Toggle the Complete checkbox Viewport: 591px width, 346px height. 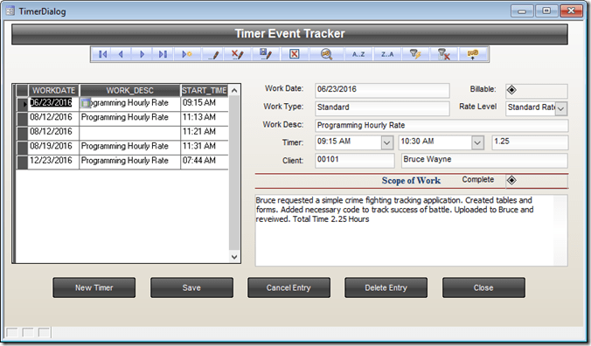(x=511, y=180)
